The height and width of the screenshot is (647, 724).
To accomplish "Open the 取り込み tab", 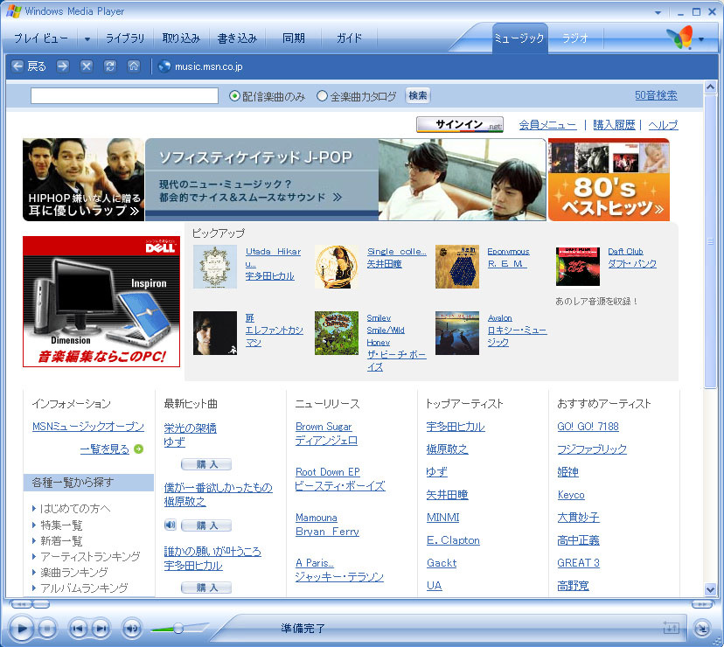I will click(x=181, y=38).
